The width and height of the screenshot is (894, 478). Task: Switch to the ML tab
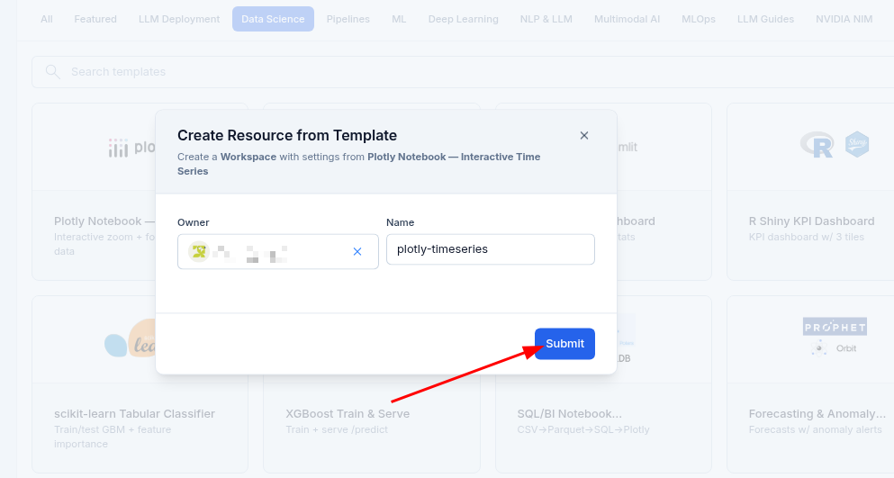click(399, 19)
